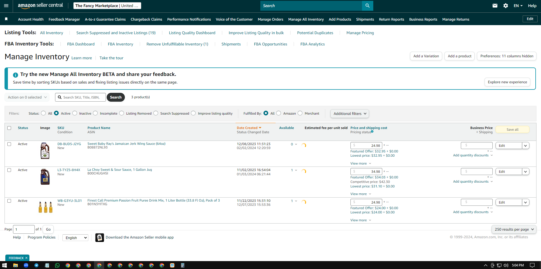
Task: Click the network icon in system tray
Action: (499, 265)
